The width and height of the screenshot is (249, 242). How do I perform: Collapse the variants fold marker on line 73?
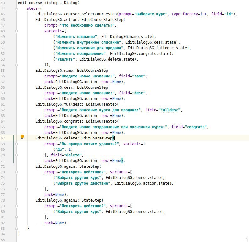coord(16,172)
